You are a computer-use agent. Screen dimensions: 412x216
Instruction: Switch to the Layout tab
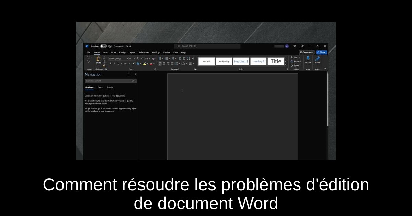(x=132, y=52)
